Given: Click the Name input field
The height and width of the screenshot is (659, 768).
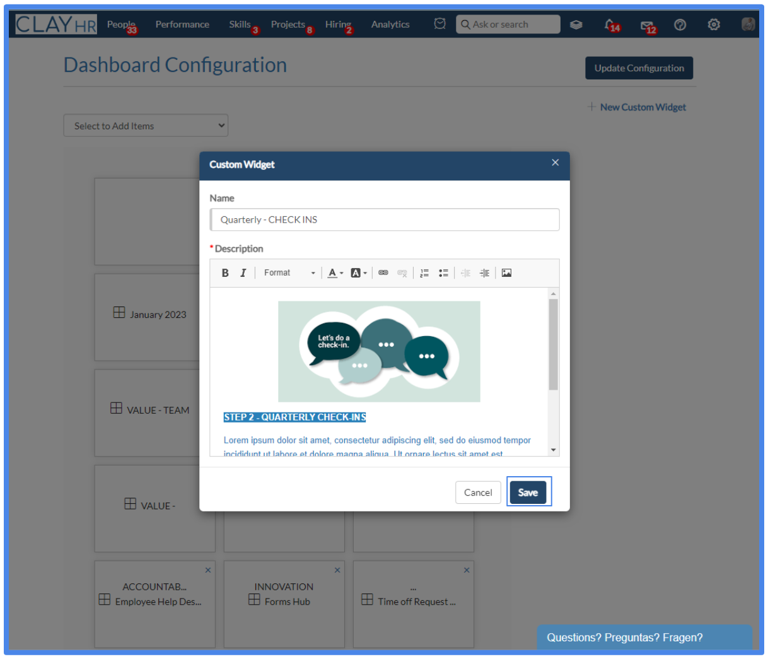Looking at the screenshot, I should (x=385, y=219).
